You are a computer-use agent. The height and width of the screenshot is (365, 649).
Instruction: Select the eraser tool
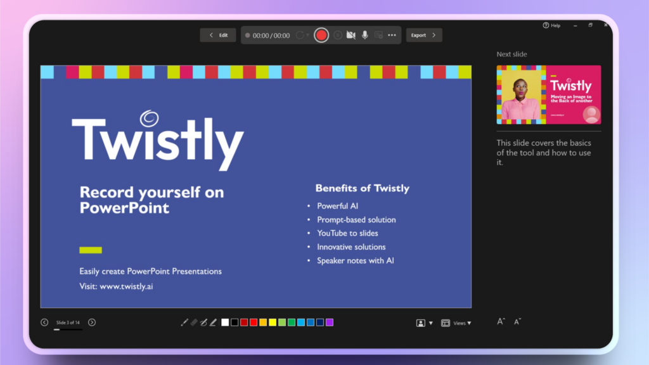coord(194,323)
